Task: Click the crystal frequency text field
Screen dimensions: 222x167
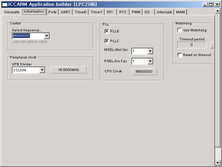Action: [28, 36]
